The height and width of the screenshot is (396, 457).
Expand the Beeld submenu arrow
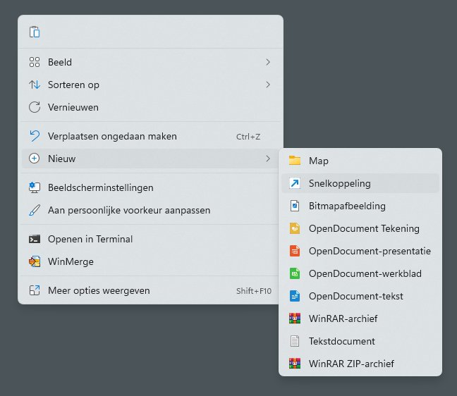pyautogui.click(x=268, y=62)
